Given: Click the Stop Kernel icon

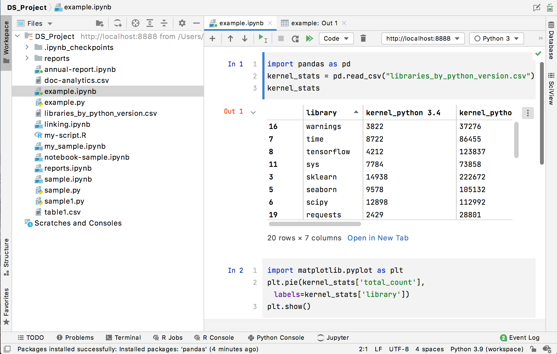Looking at the screenshot, I should pos(280,38).
